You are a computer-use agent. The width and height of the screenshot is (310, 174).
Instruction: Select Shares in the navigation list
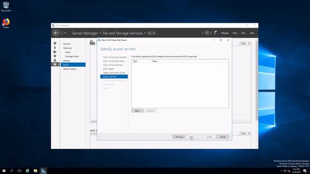pyautogui.click(x=66, y=60)
